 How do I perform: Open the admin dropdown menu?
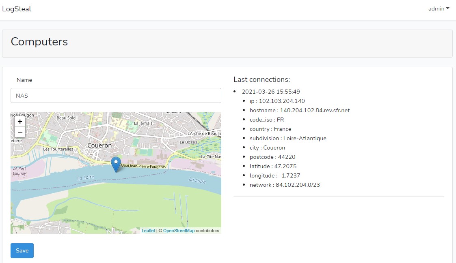click(x=439, y=9)
